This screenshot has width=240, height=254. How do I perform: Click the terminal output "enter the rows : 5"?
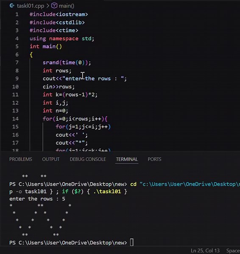click(x=37, y=199)
